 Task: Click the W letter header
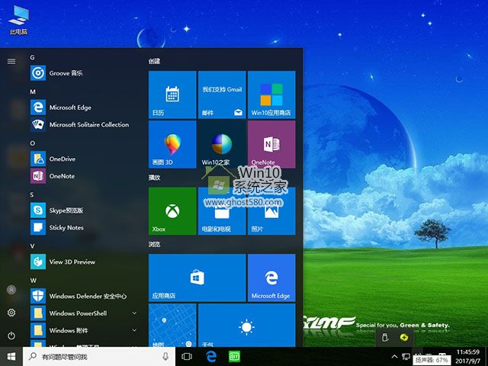[x=33, y=281]
